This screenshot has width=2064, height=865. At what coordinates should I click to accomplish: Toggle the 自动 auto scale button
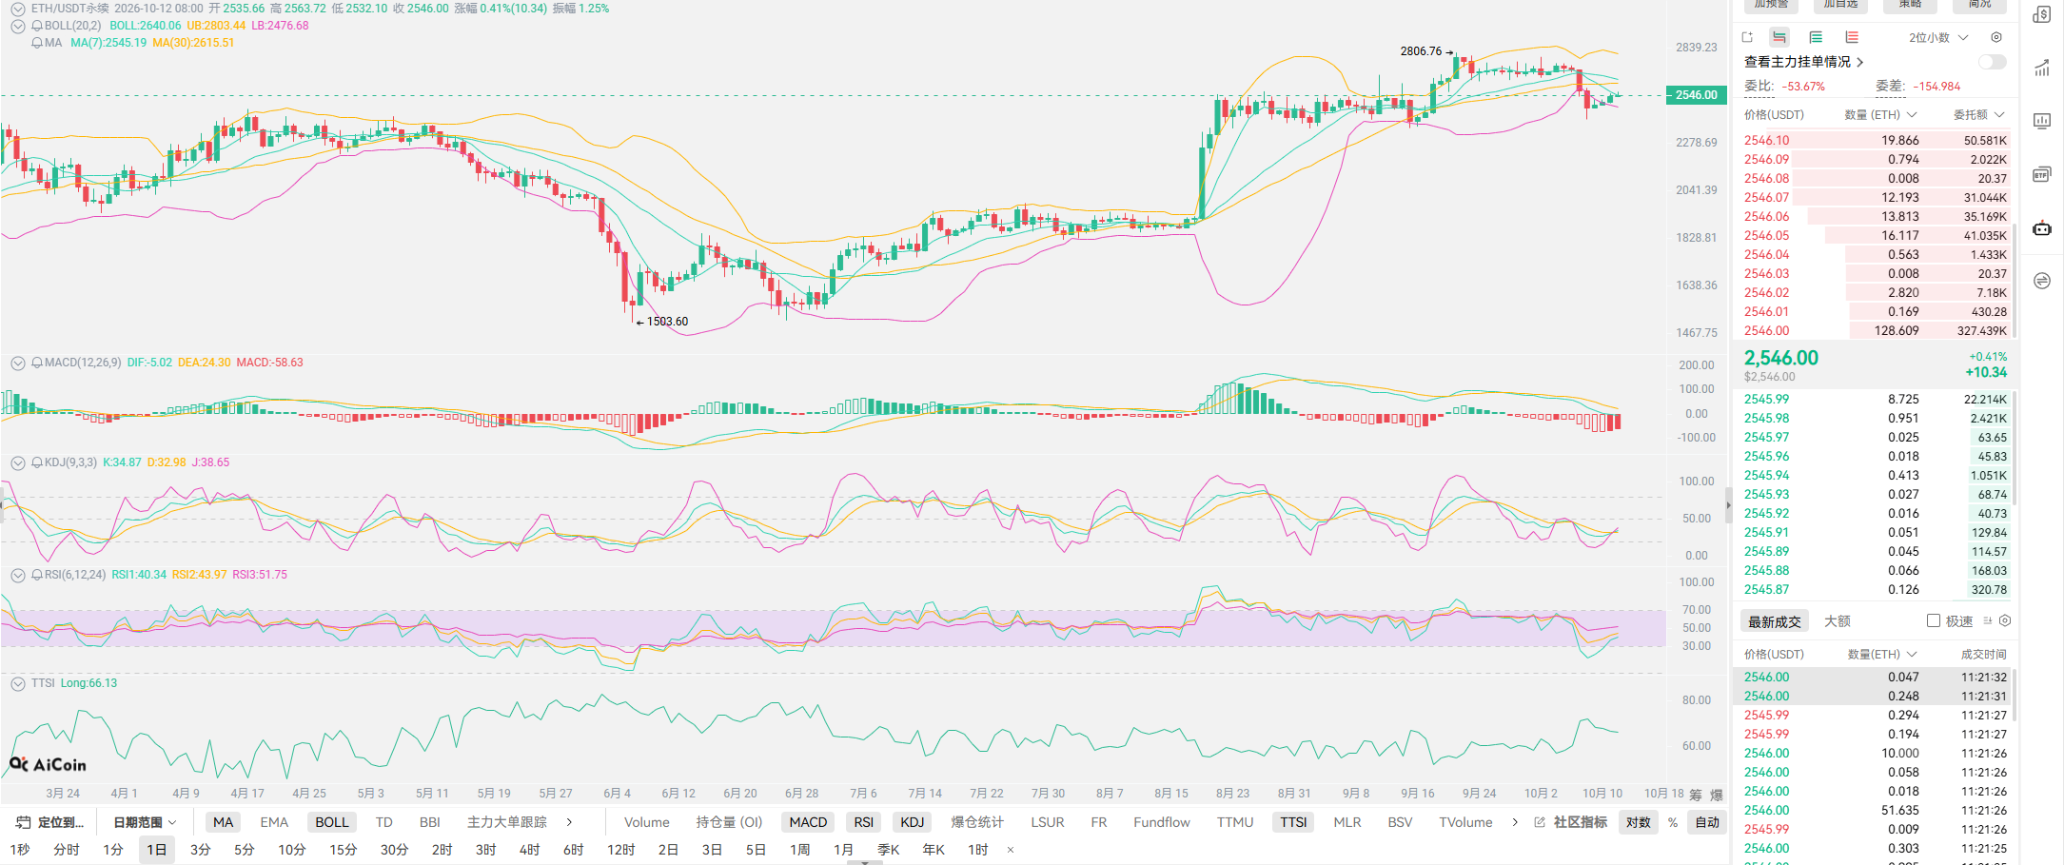coord(1707,822)
